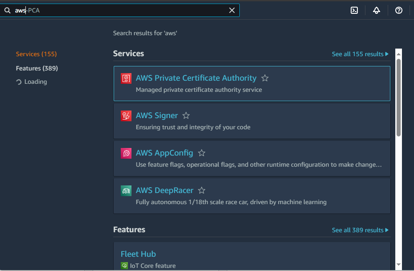Click the IoT Core feature icon

click(124, 266)
